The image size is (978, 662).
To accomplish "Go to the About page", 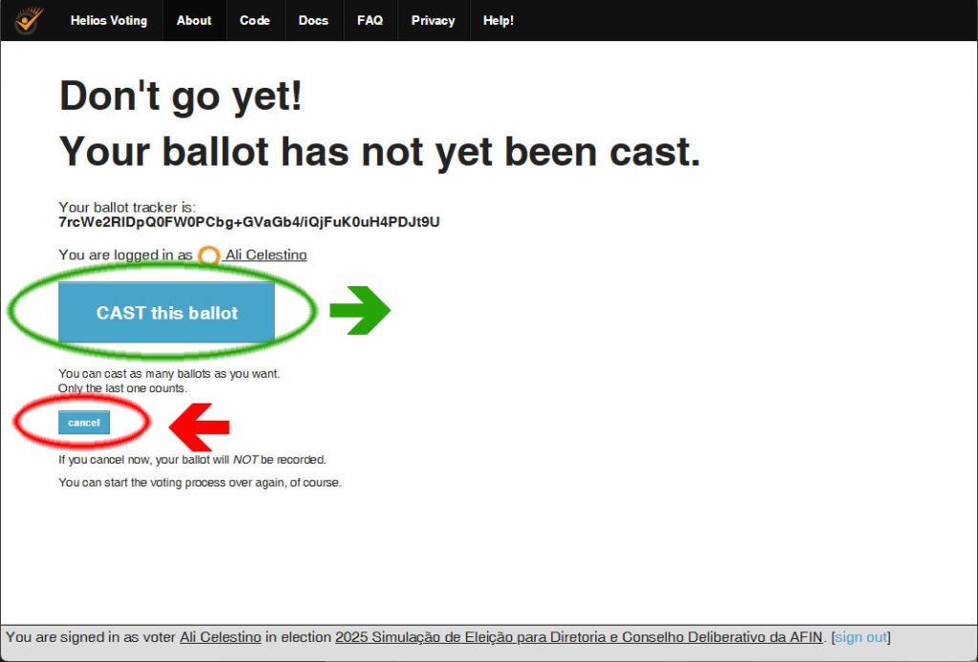I will click(194, 20).
